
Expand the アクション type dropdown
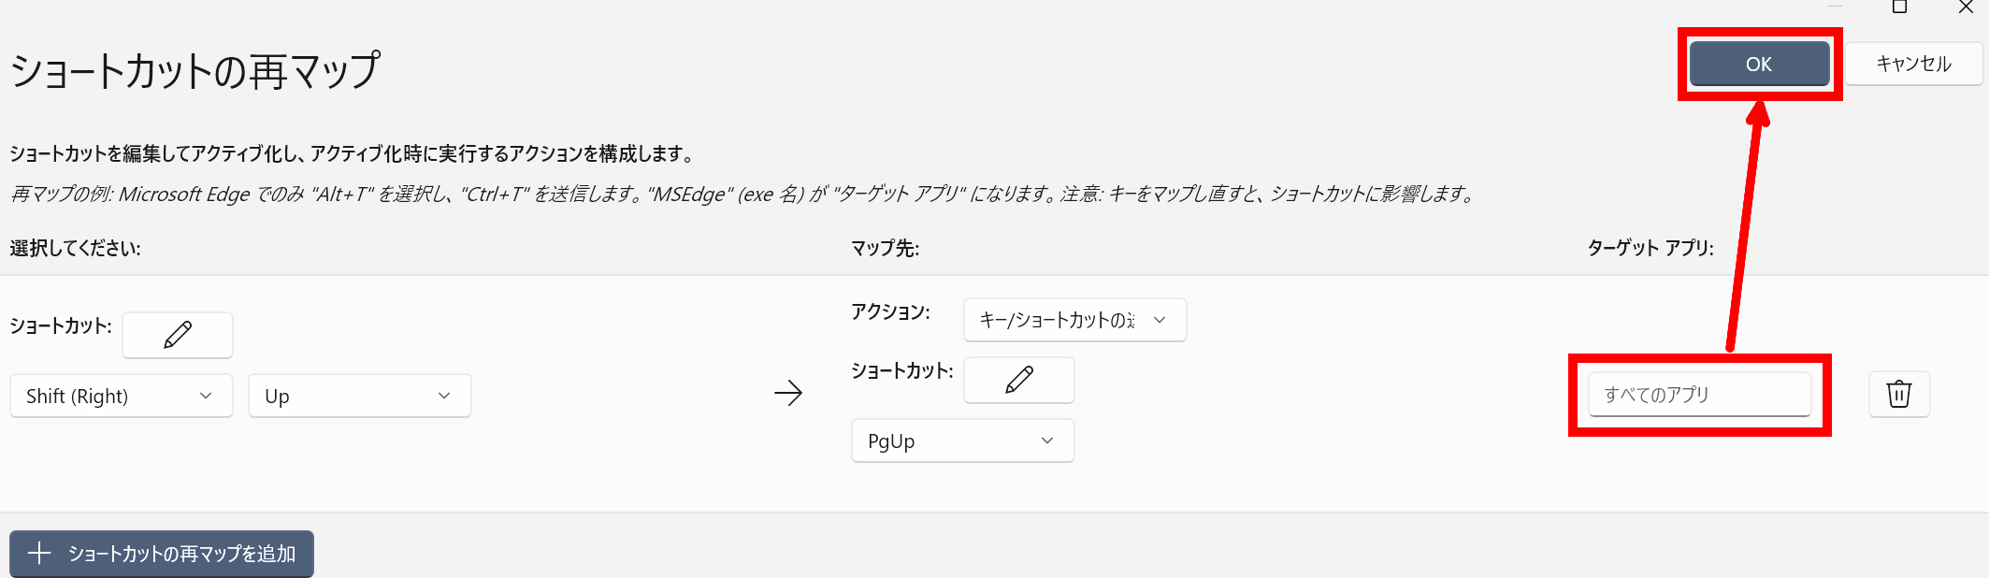[x=1074, y=320]
